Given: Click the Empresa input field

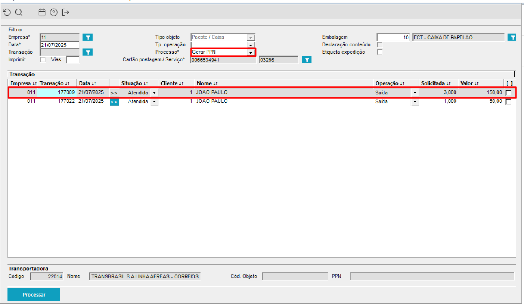Looking at the screenshot, I should point(59,37).
